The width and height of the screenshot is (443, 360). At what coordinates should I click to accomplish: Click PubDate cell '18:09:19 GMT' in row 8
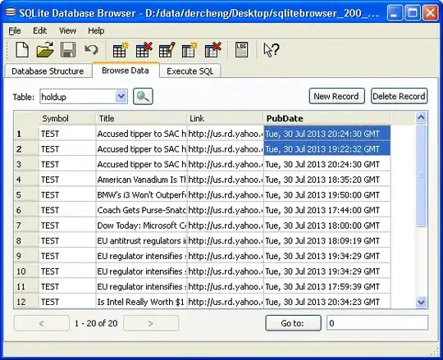pyautogui.click(x=327, y=240)
